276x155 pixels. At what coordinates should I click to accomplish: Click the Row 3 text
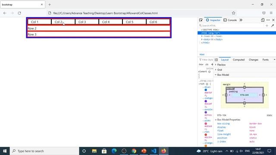click(x=32, y=34)
